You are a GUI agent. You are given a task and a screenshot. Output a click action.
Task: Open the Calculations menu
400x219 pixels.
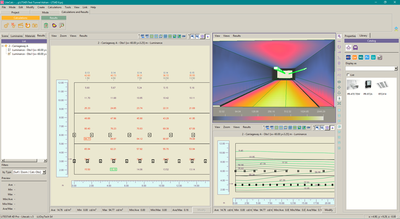point(54,7)
